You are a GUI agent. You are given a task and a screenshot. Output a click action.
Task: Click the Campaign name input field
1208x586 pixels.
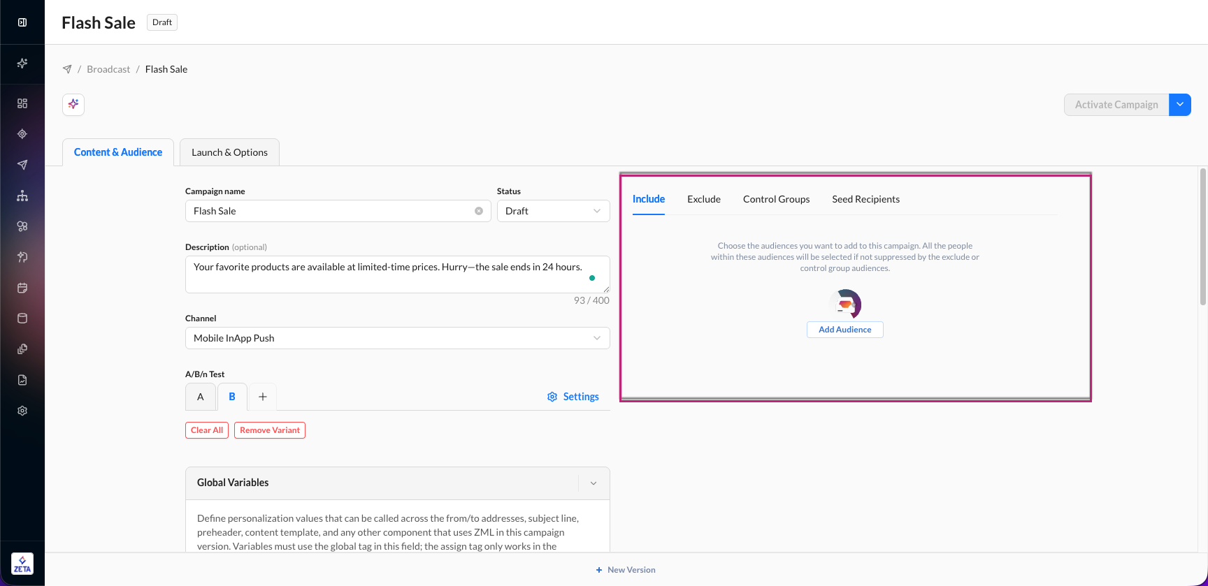click(338, 211)
